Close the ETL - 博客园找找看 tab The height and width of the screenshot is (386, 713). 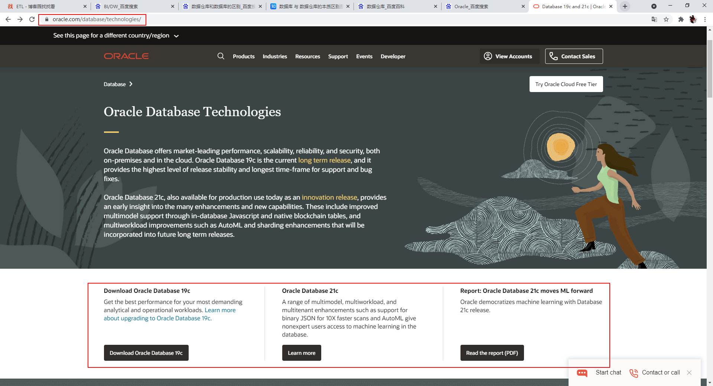(85, 6)
